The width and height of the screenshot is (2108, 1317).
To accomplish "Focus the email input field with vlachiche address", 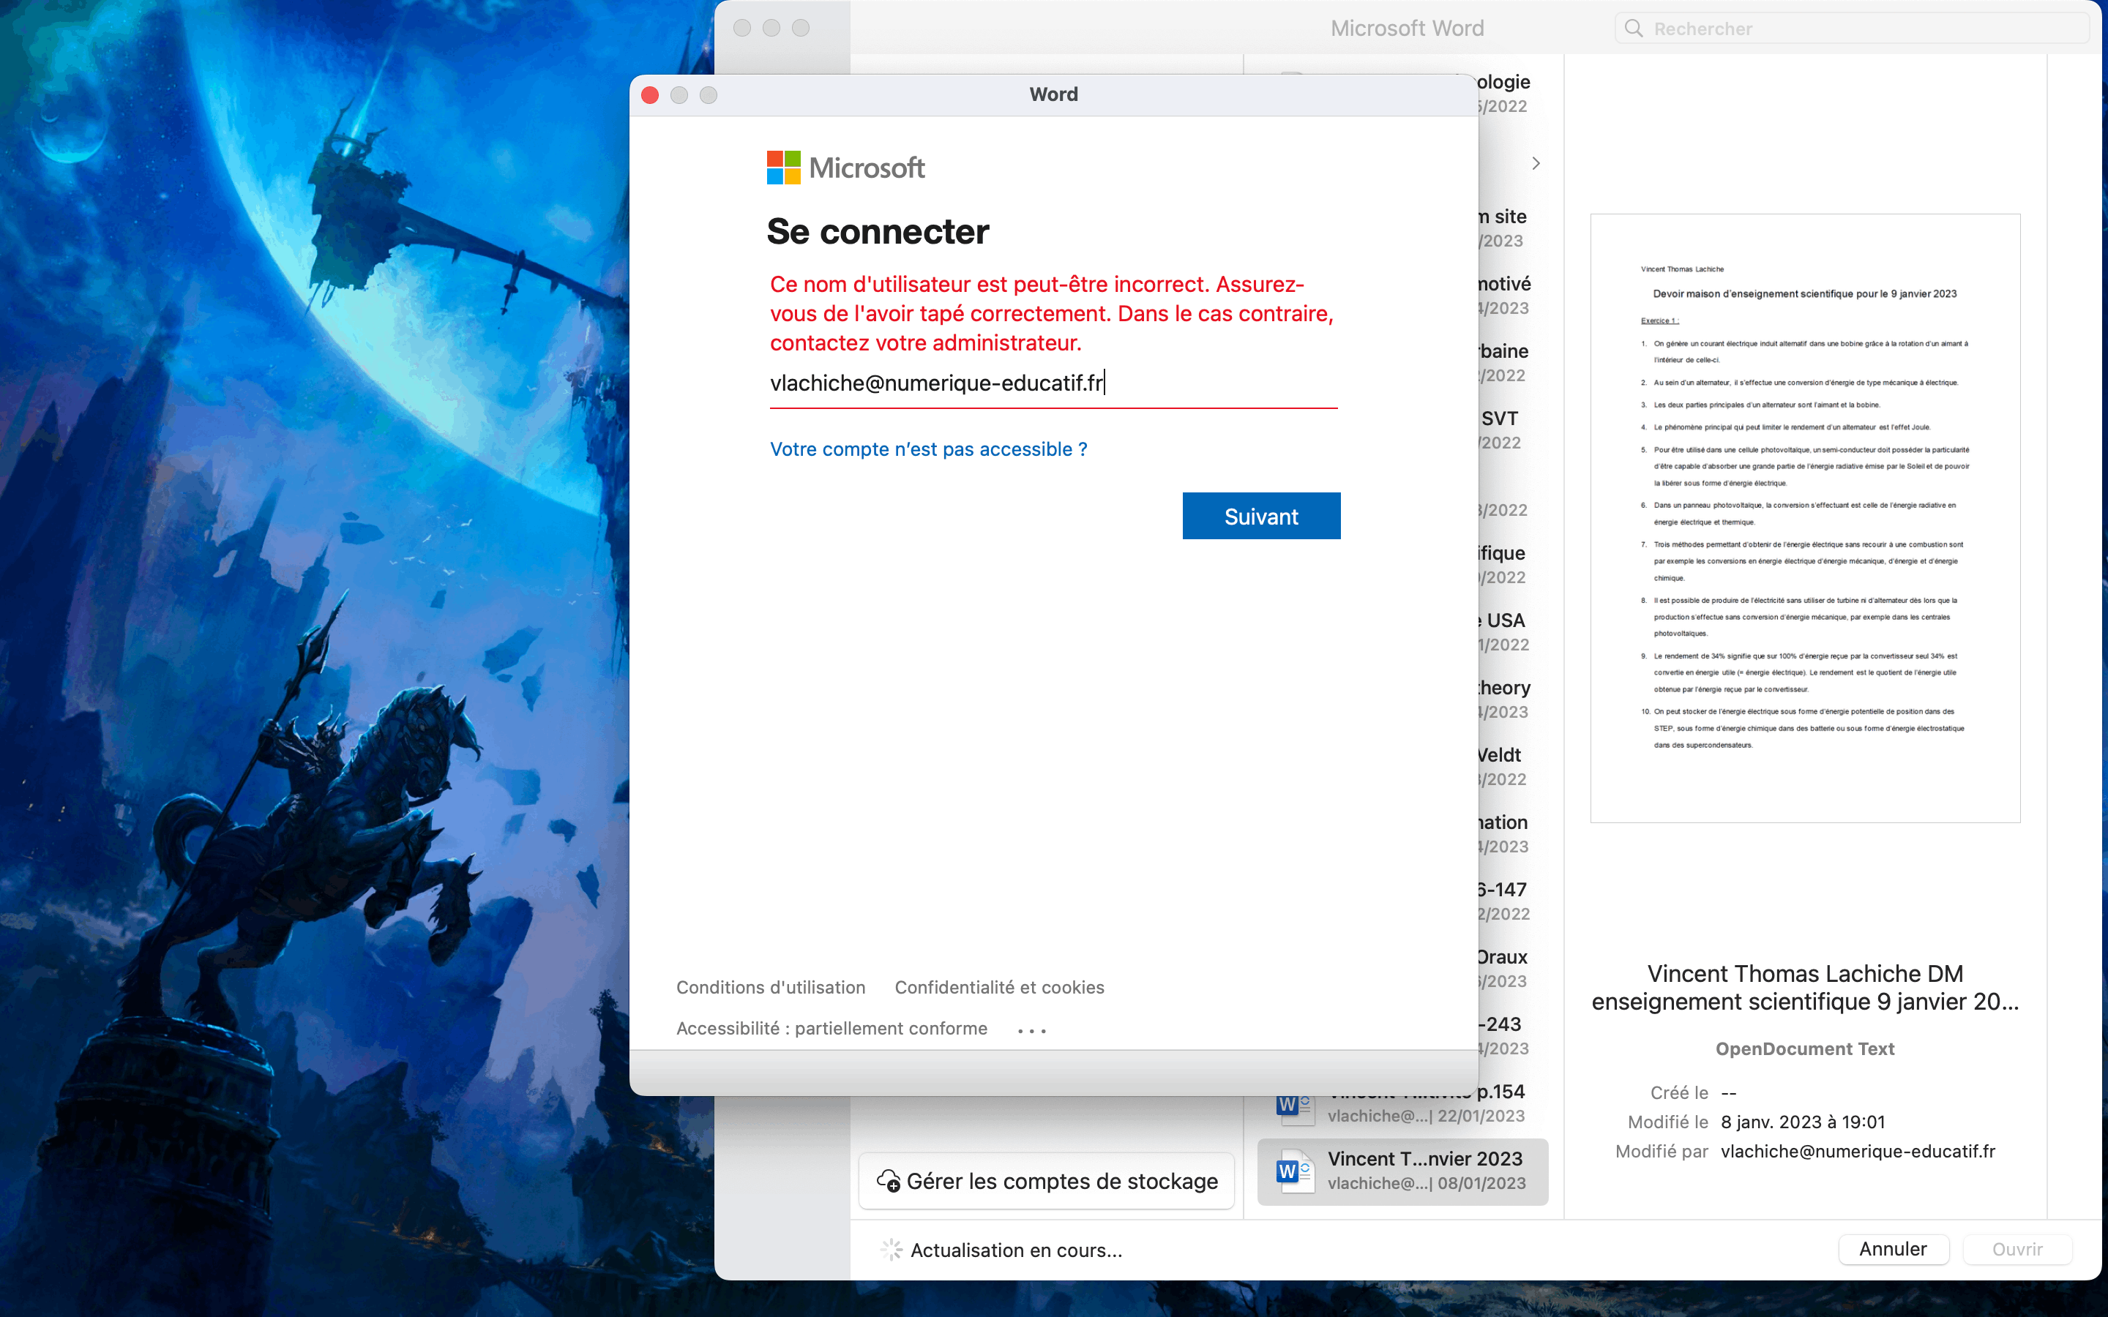I will (1053, 383).
